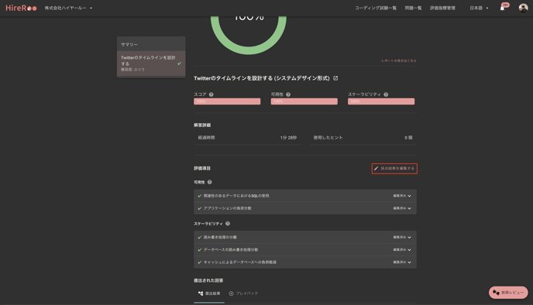Click green checkmark on キャッシュによるデータベースへの負荷軽減
The width and height of the screenshot is (533, 305).
[x=200, y=262]
